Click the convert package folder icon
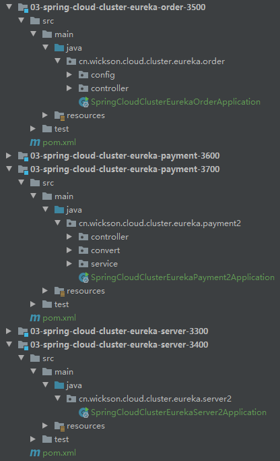Screen dimensions: 280x461 coord(83,250)
